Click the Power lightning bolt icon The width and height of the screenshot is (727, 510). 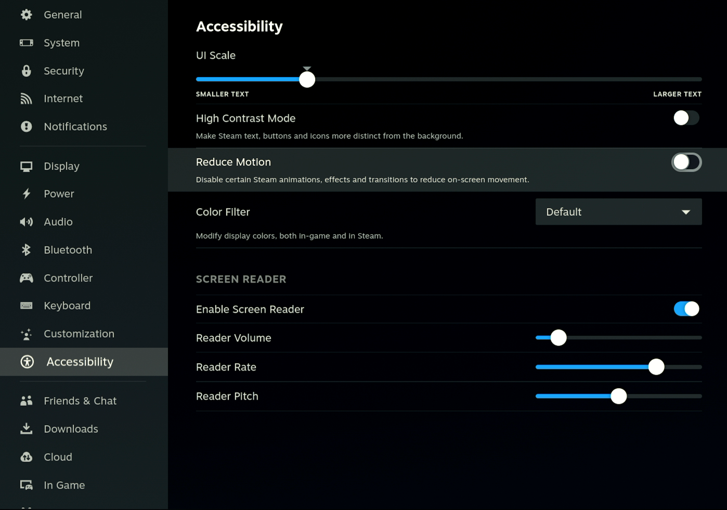coord(26,194)
